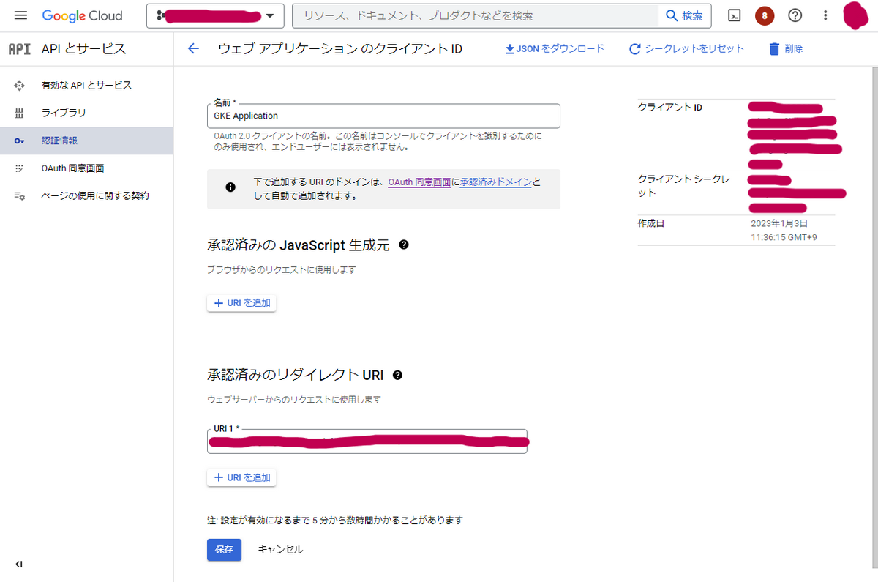Go back using the left arrow
The image size is (878, 582).
(x=193, y=49)
